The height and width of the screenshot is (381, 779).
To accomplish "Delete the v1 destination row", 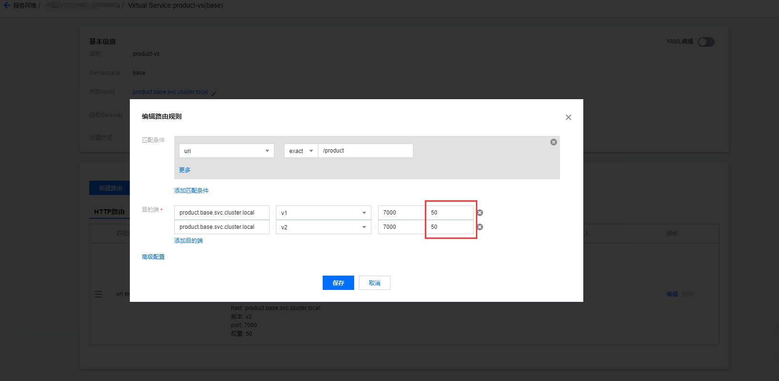I will (x=480, y=213).
